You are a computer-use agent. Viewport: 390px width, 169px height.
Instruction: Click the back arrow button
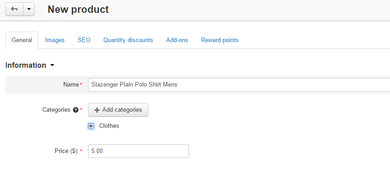point(14,9)
